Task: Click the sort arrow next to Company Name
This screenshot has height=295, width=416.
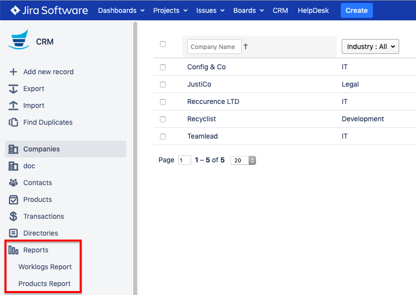Action: click(x=246, y=47)
